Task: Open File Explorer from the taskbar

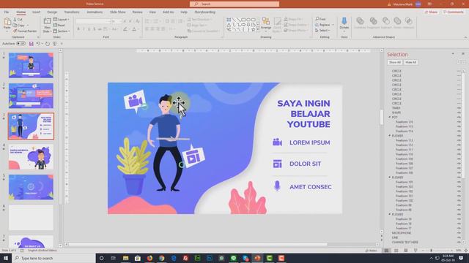Action: 125,258
